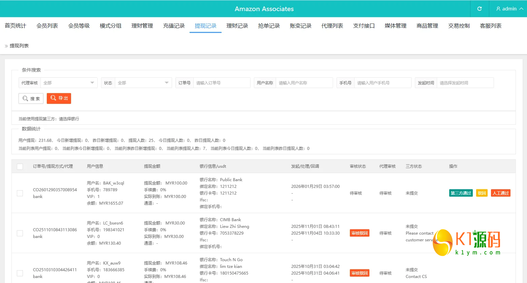Viewport: 527px width, 283px height.
Task: Click the export icon inside the 导出 button
Action: pos(54,98)
